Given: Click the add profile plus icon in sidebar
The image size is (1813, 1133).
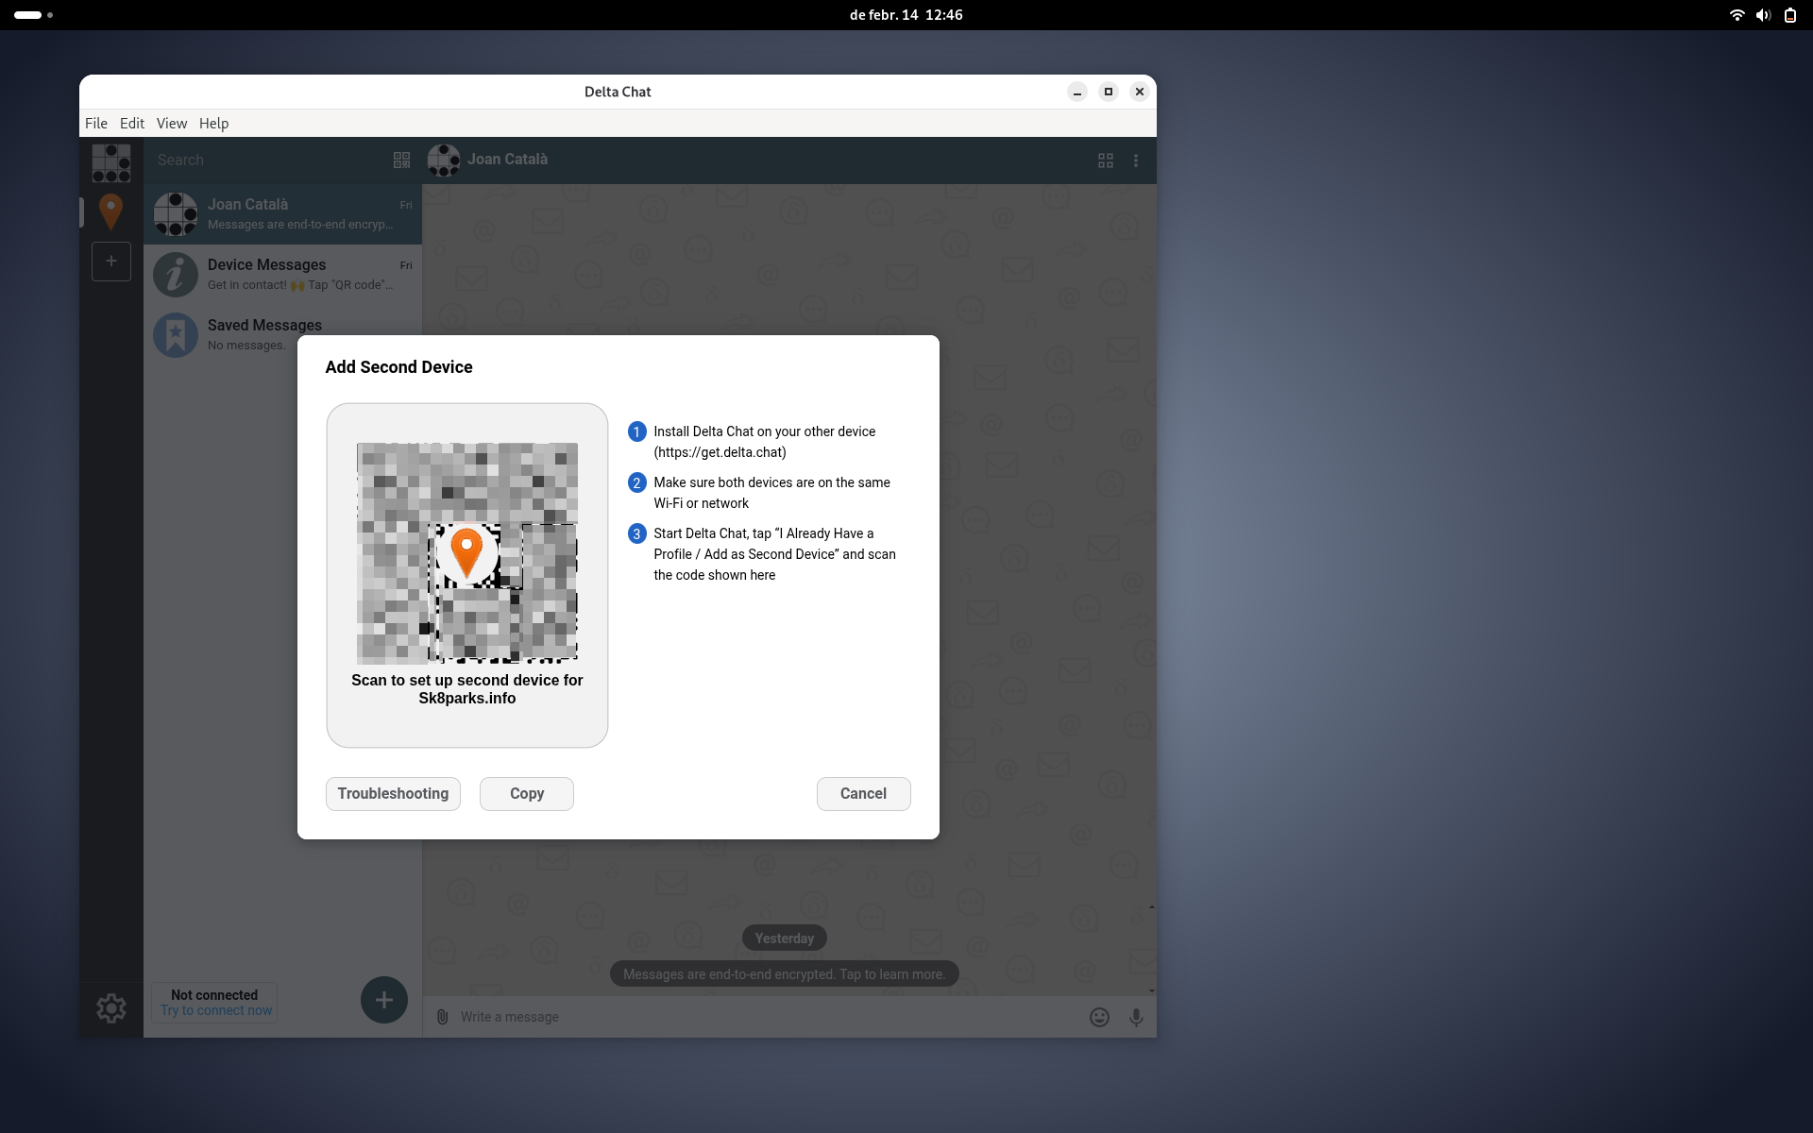Looking at the screenshot, I should (x=110, y=262).
